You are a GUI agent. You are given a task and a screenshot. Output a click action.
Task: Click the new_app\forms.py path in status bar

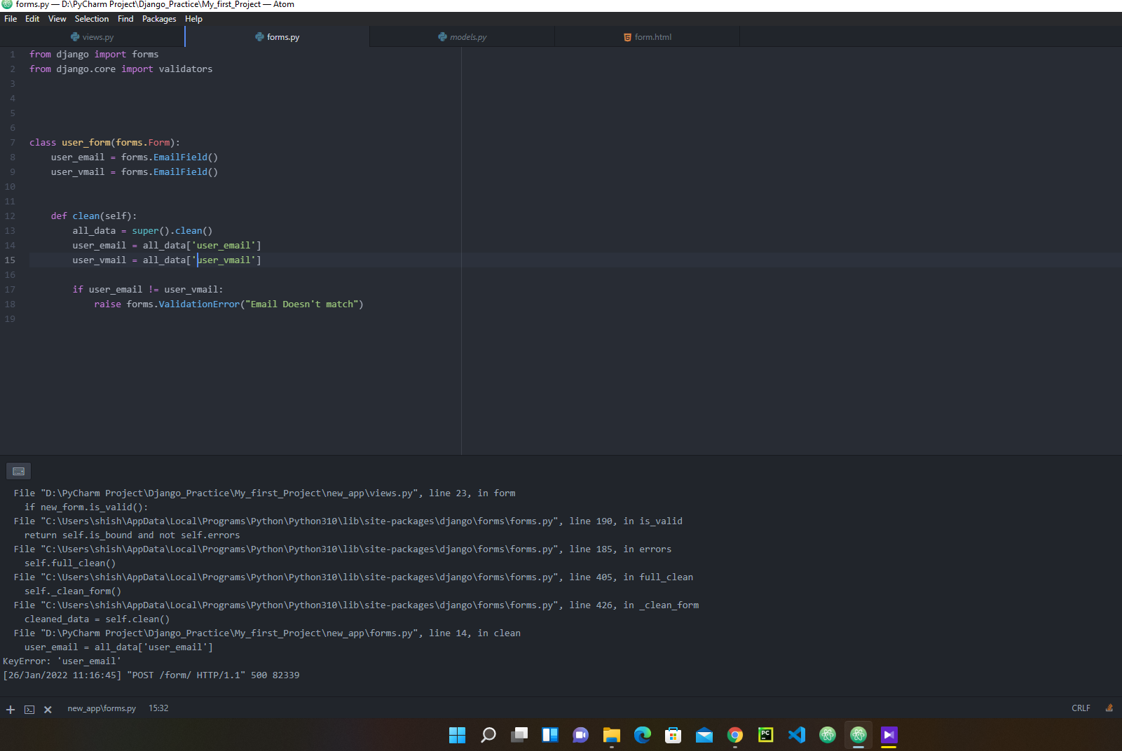click(102, 708)
